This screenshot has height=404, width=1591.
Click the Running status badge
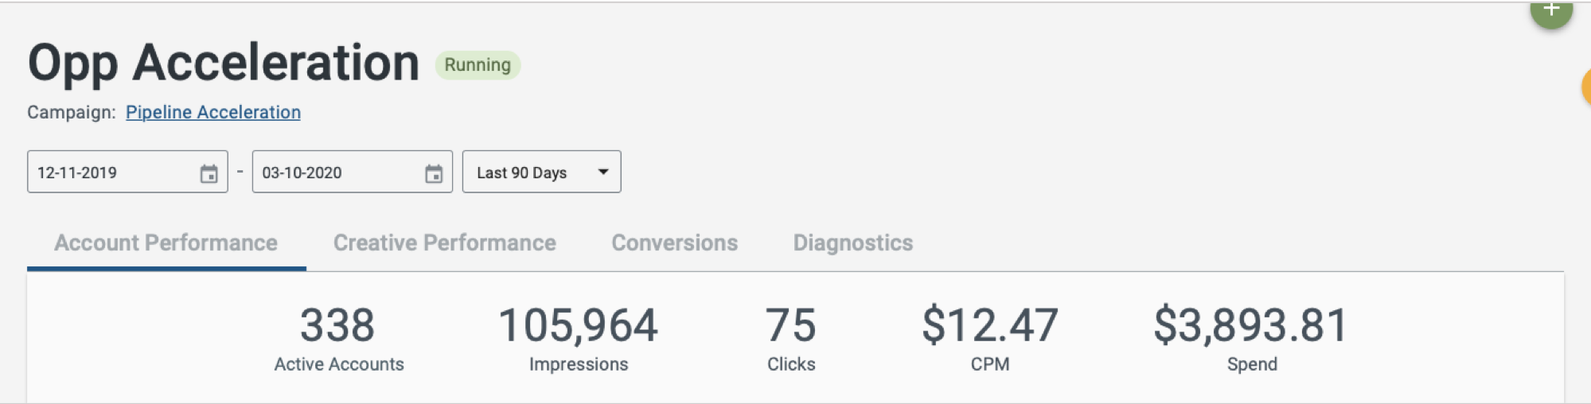tap(478, 64)
